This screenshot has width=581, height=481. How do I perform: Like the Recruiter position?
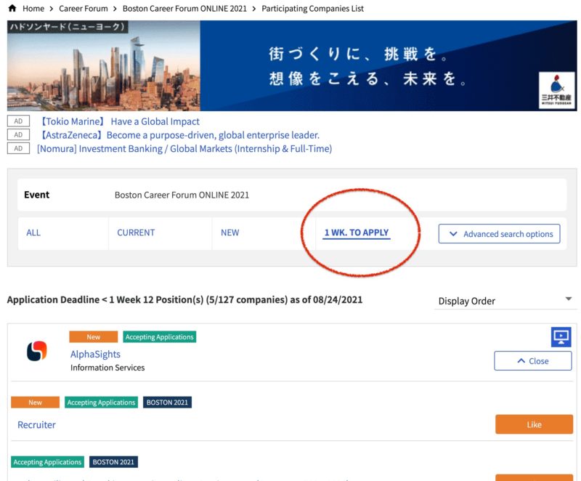tap(534, 424)
